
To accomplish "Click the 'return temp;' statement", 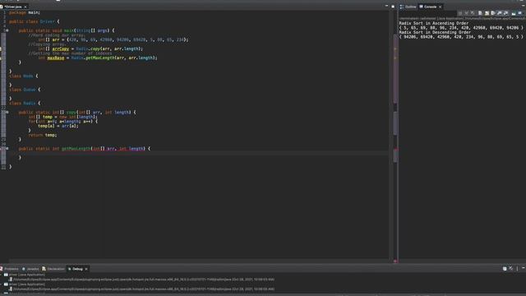I will tap(43, 135).
